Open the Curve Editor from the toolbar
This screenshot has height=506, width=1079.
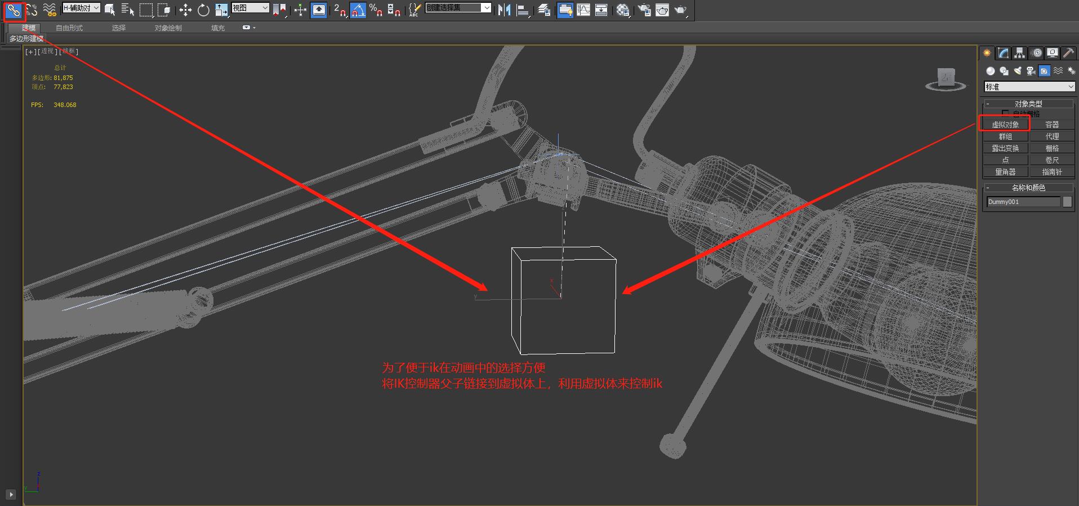click(x=583, y=10)
